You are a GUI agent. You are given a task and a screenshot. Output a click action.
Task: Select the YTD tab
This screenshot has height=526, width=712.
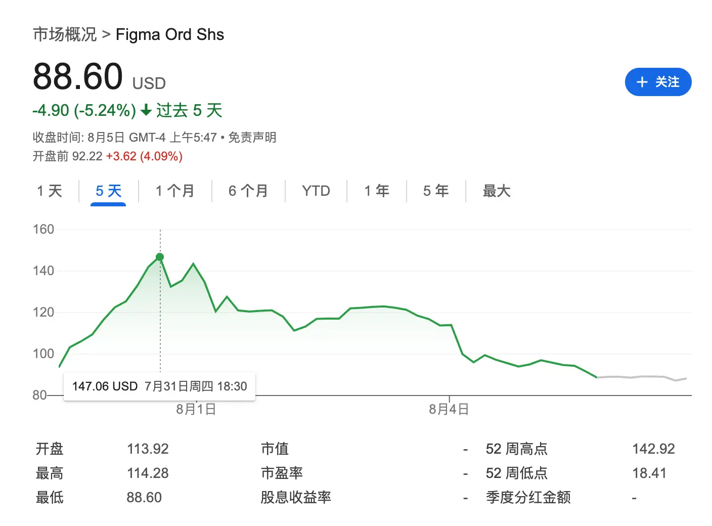tap(316, 191)
